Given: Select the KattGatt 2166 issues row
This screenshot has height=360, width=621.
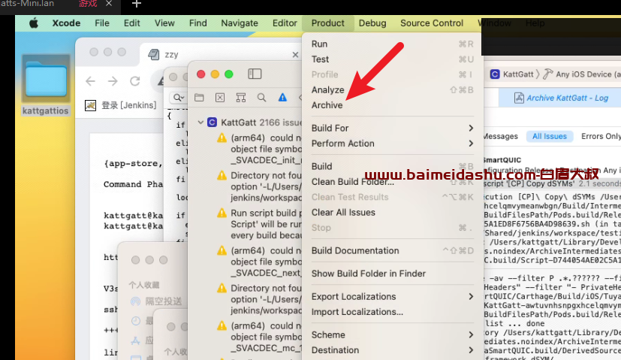Looking at the screenshot, I should (249, 123).
